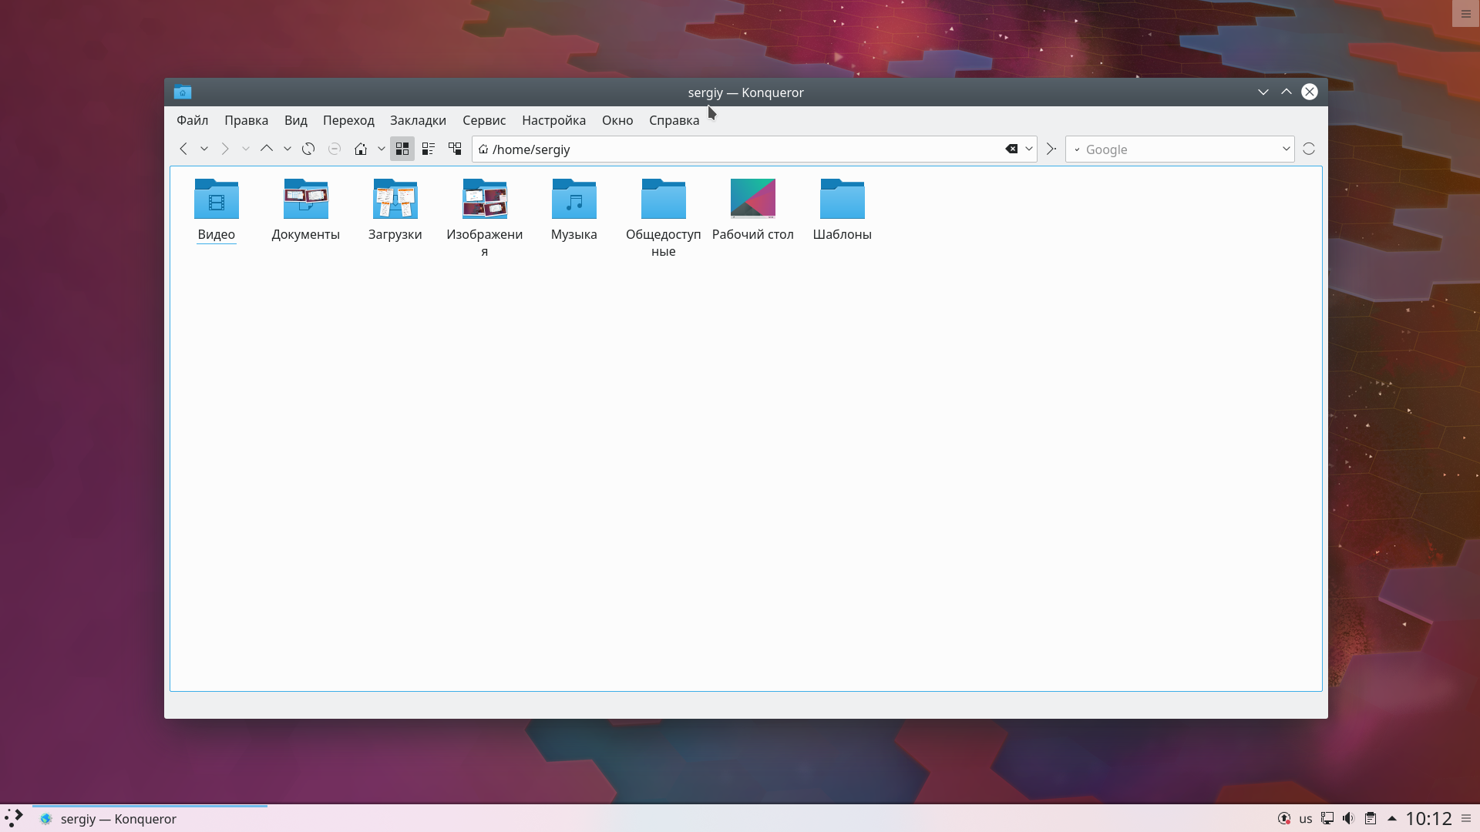Open the Home button's dropdown arrow
The image size is (1480, 832).
point(382,149)
